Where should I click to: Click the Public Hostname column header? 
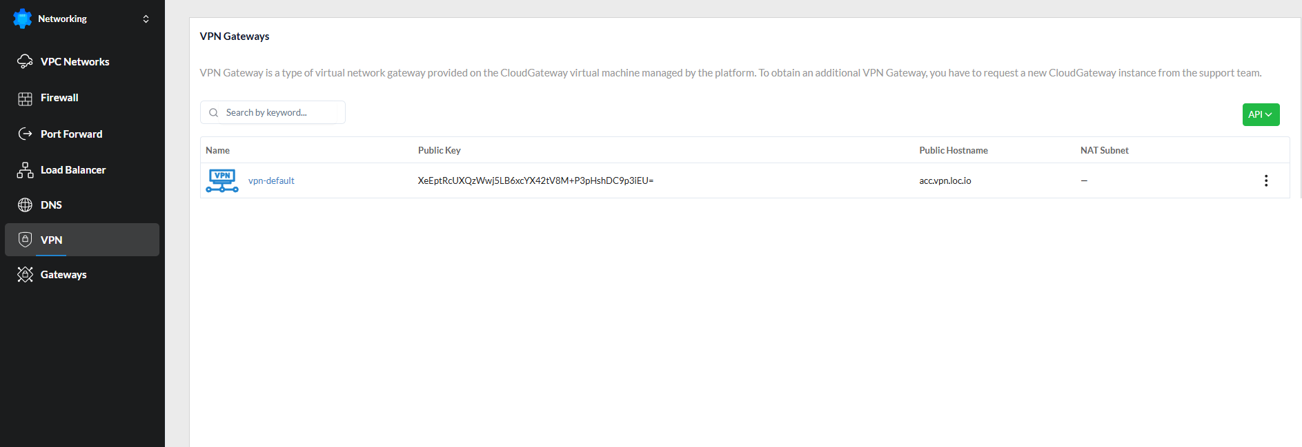pyautogui.click(x=953, y=150)
